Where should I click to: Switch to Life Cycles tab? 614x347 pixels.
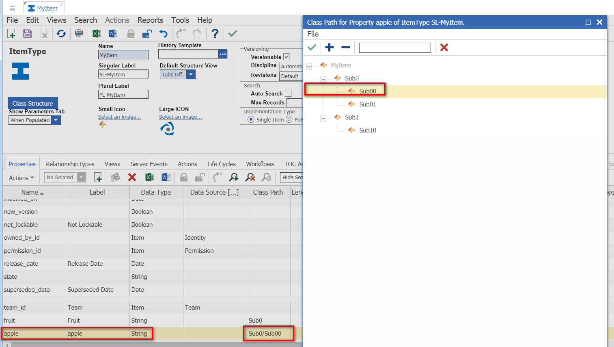[x=222, y=164]
